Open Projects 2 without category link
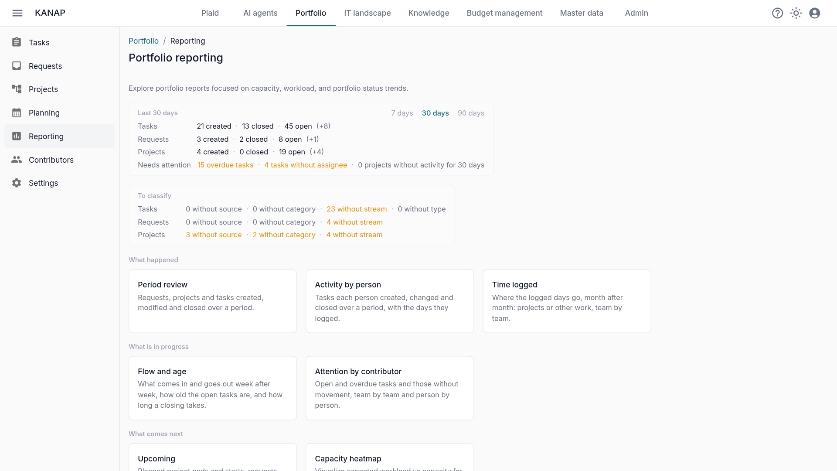Screen dimensions: 837x471 pos(284,235)
